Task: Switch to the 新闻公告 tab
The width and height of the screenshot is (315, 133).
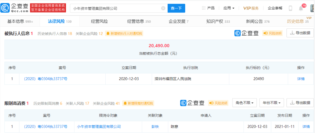Action: point(258,21)
